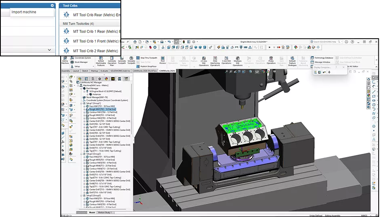Collapse the ribbon with chevron arrow
388x217 pixels.
click(x=376, y=67)
